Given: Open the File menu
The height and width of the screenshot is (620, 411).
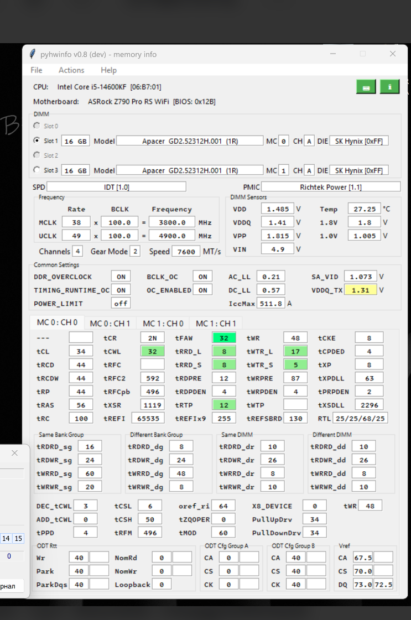Looking at the screenshot, I should click(37, 70).
